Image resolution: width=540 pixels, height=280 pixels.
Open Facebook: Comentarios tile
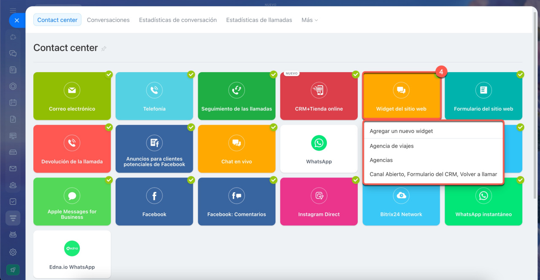pos(237,202)
